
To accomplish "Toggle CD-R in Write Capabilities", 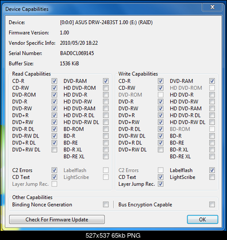I will coord(161,81).
